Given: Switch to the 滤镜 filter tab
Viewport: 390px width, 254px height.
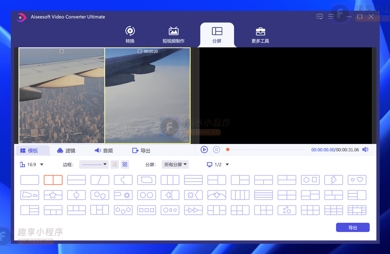Looking at the screenshot, I should [66, 151].
